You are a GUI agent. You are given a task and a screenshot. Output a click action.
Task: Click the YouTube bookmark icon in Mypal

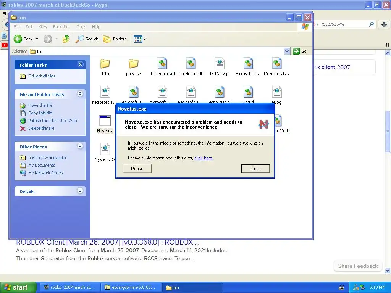(x=5, y=45)
